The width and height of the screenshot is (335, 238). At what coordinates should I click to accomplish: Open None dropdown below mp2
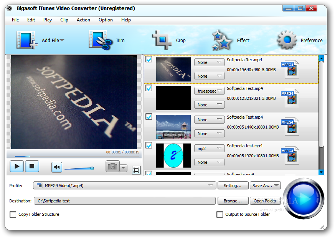[210, 162]
